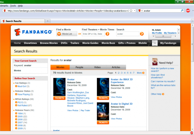194x135 pixels.
Task: Switch to the People results tab
Action: (x=79, y=67)
